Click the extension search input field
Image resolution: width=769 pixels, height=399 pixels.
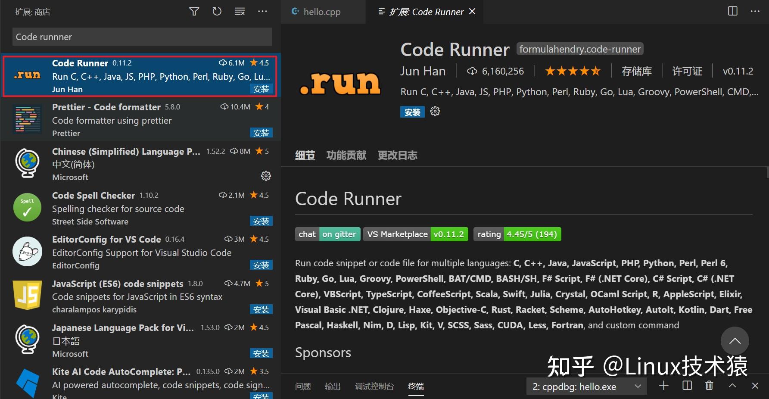point(142,37)
